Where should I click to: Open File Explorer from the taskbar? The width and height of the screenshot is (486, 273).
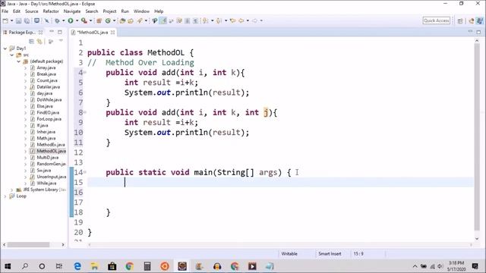tap(94, 266)
